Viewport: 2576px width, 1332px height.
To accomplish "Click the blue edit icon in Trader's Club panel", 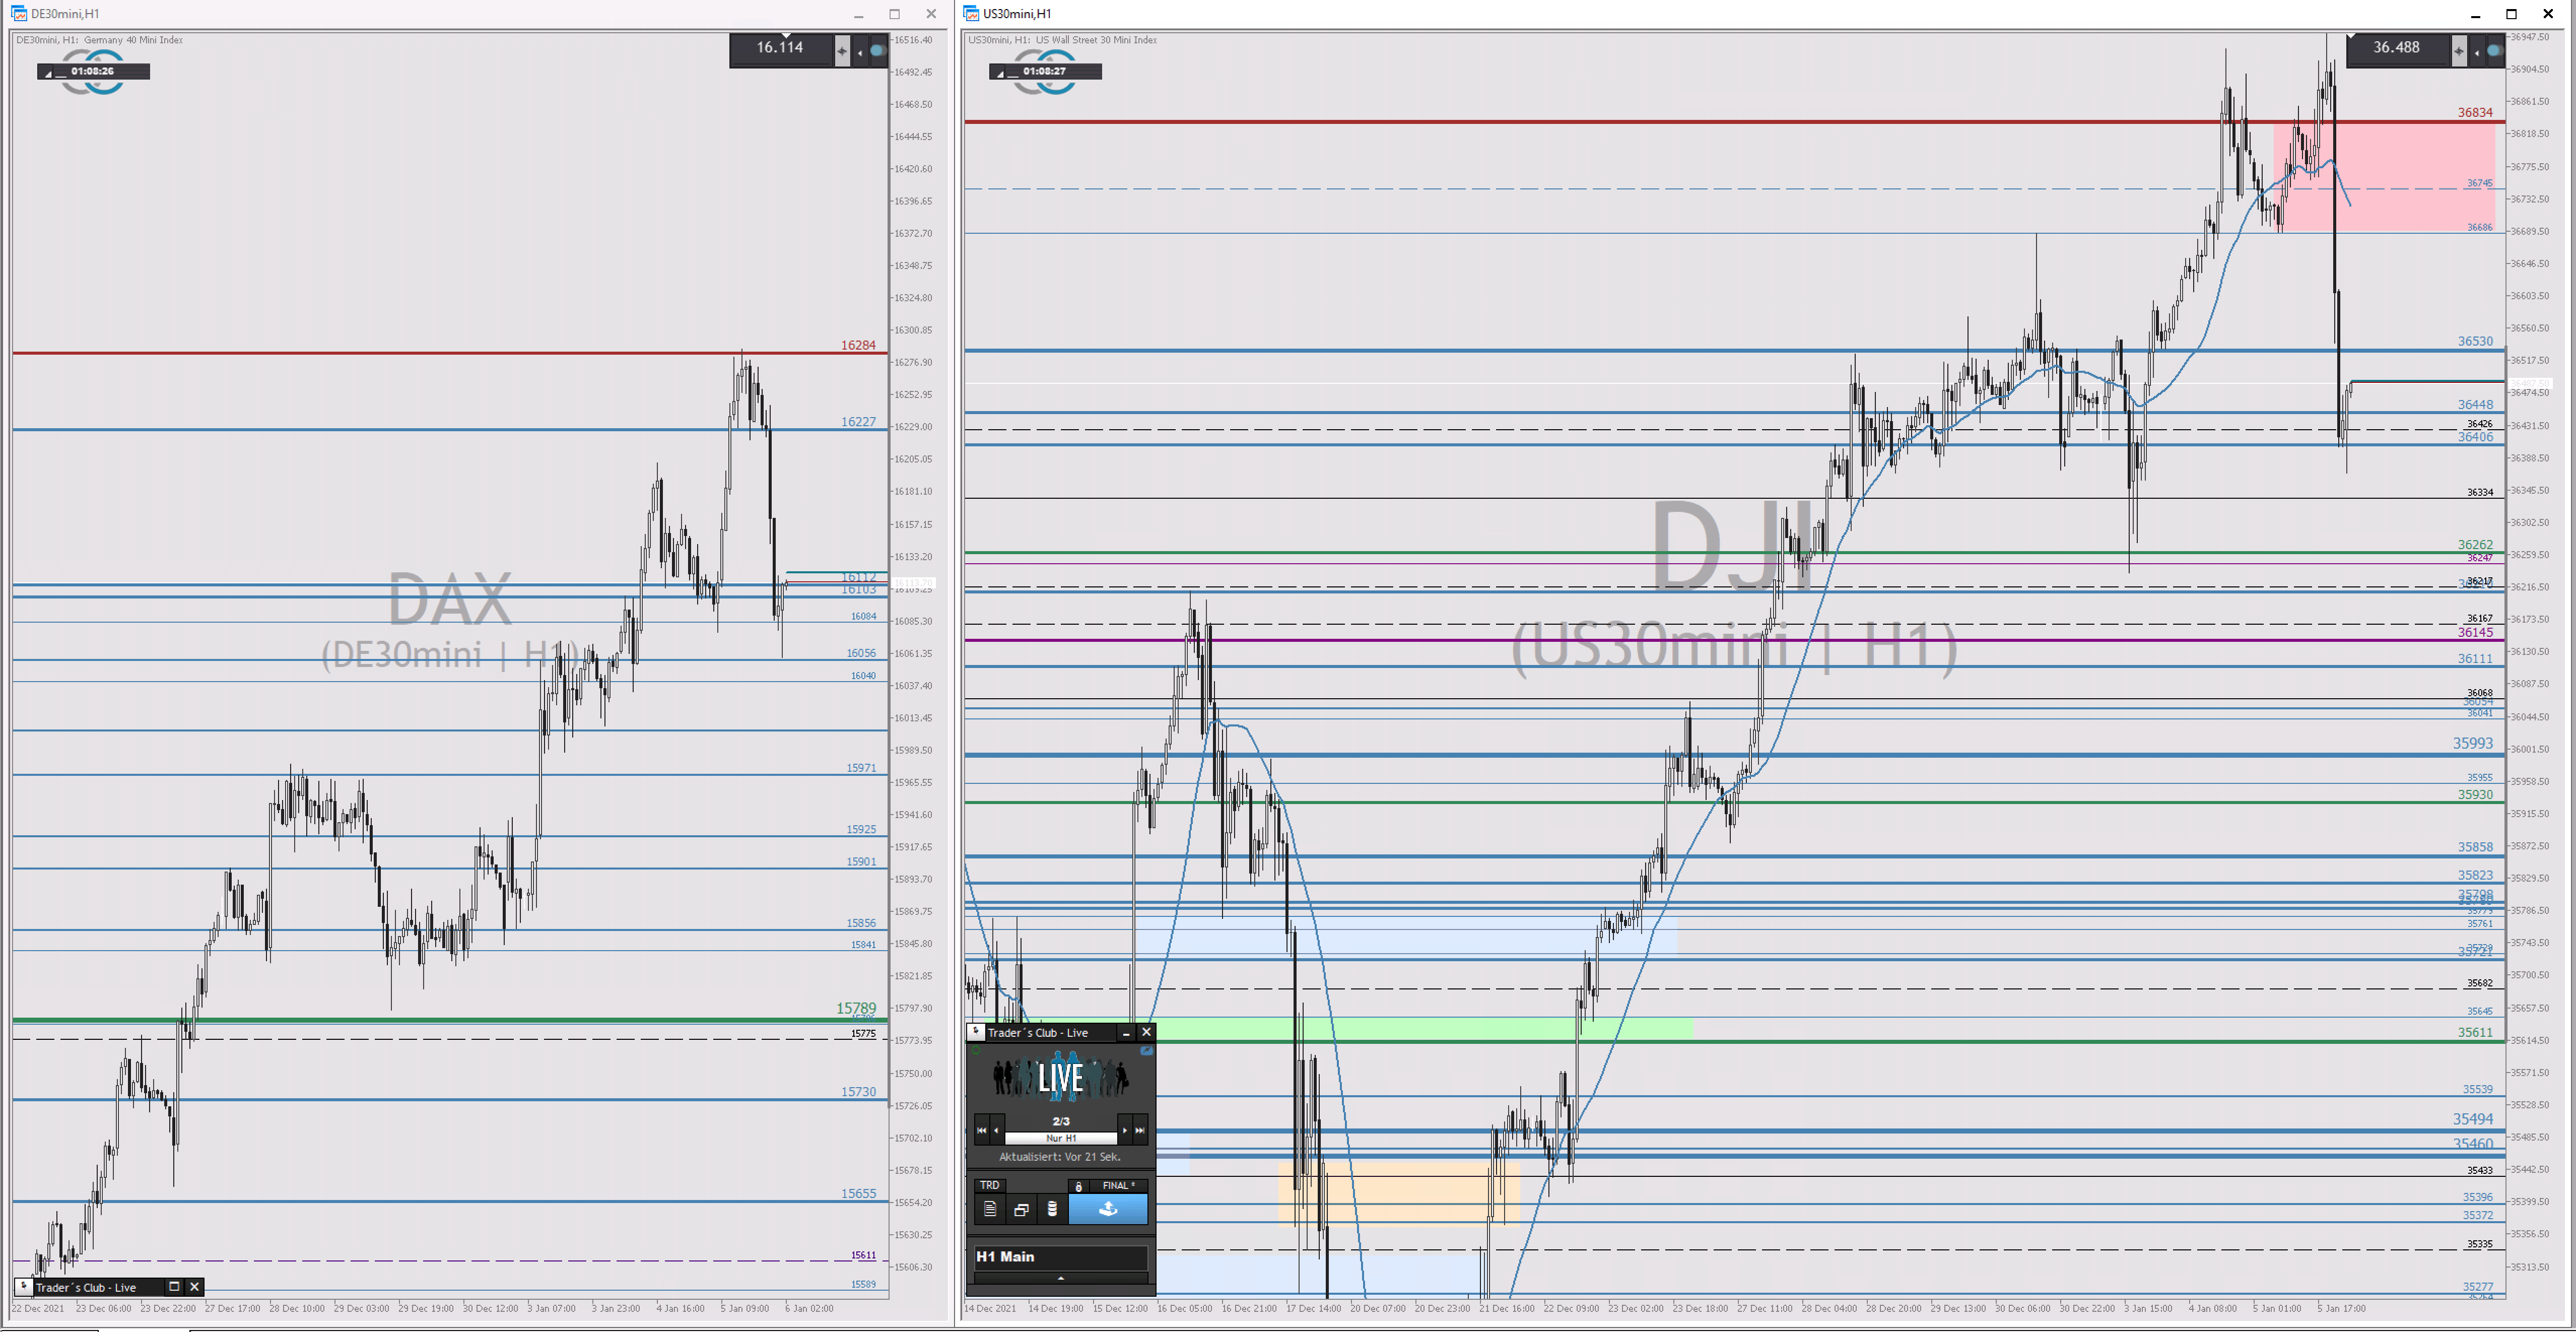I will click(x=1147, y=1051).
